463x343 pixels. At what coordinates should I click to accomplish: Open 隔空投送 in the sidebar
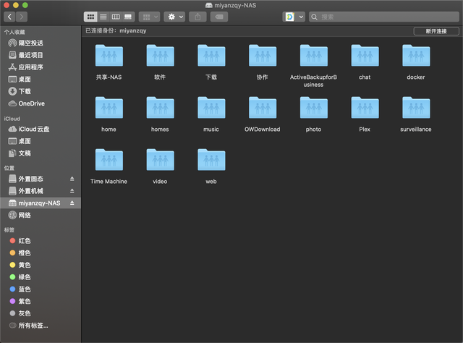pyautogui.click(x=26, y=43)
